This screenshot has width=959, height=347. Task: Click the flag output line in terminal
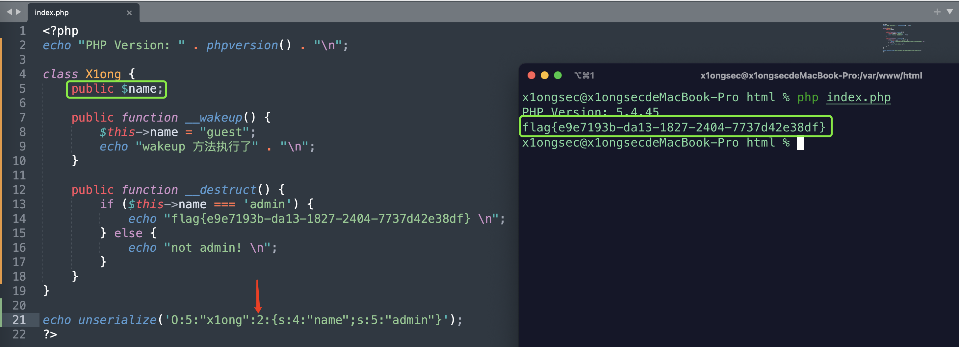[x=674, y=127]
